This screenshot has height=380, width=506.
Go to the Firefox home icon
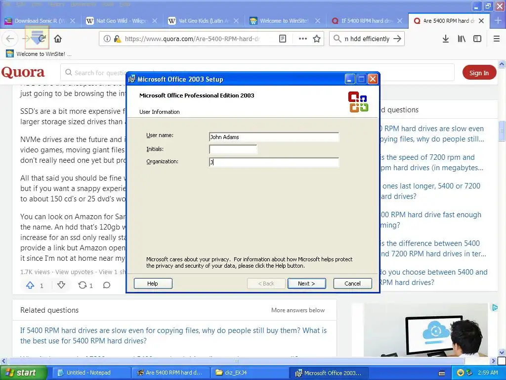58,39
